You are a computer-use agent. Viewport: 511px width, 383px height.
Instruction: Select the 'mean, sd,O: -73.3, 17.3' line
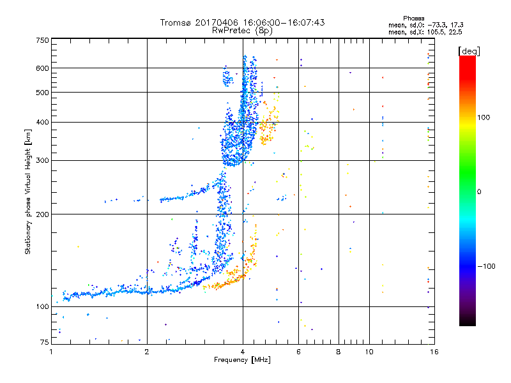tap(426, 25)
